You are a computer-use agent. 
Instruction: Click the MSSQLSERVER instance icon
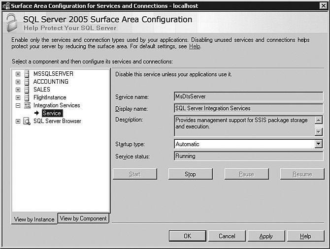[27, 74]
